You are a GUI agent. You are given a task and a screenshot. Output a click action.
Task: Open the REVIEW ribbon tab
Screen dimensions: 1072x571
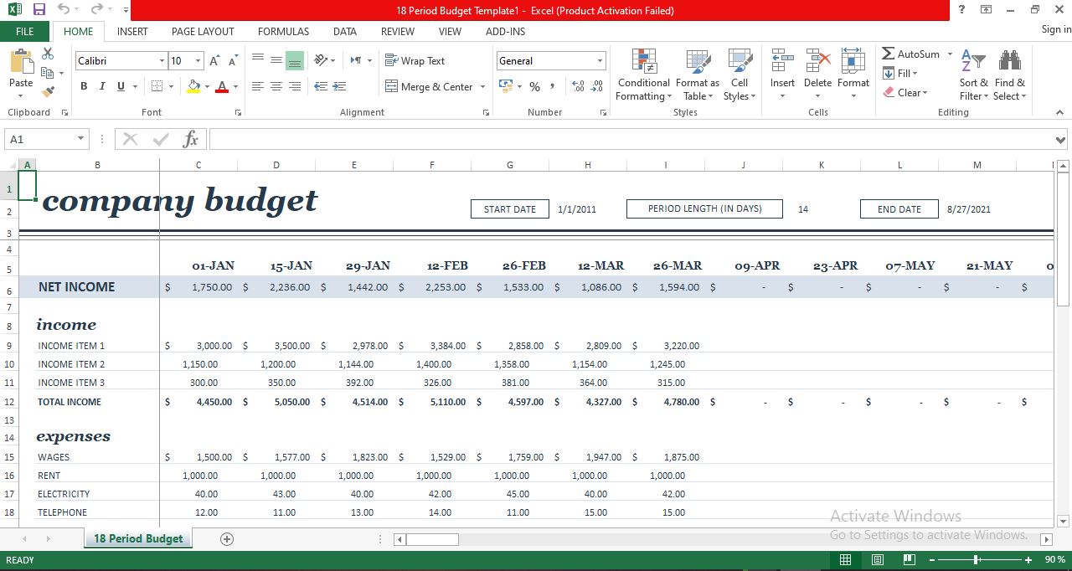point(397,31)
